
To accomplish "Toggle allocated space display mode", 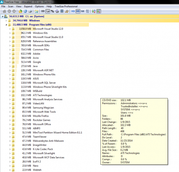I will point(57,11).
